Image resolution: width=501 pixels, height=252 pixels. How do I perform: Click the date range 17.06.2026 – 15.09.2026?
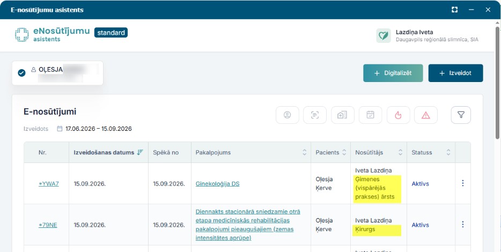click(98, 129)
